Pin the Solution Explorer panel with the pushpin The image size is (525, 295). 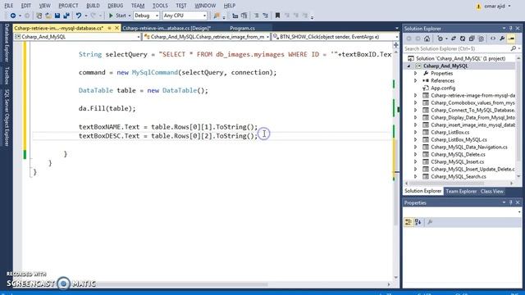click(x=511, y=29)
